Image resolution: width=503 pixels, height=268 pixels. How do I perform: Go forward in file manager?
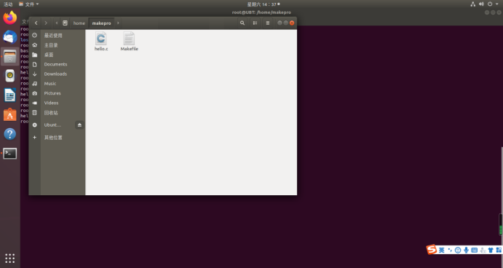click(46, 23)
